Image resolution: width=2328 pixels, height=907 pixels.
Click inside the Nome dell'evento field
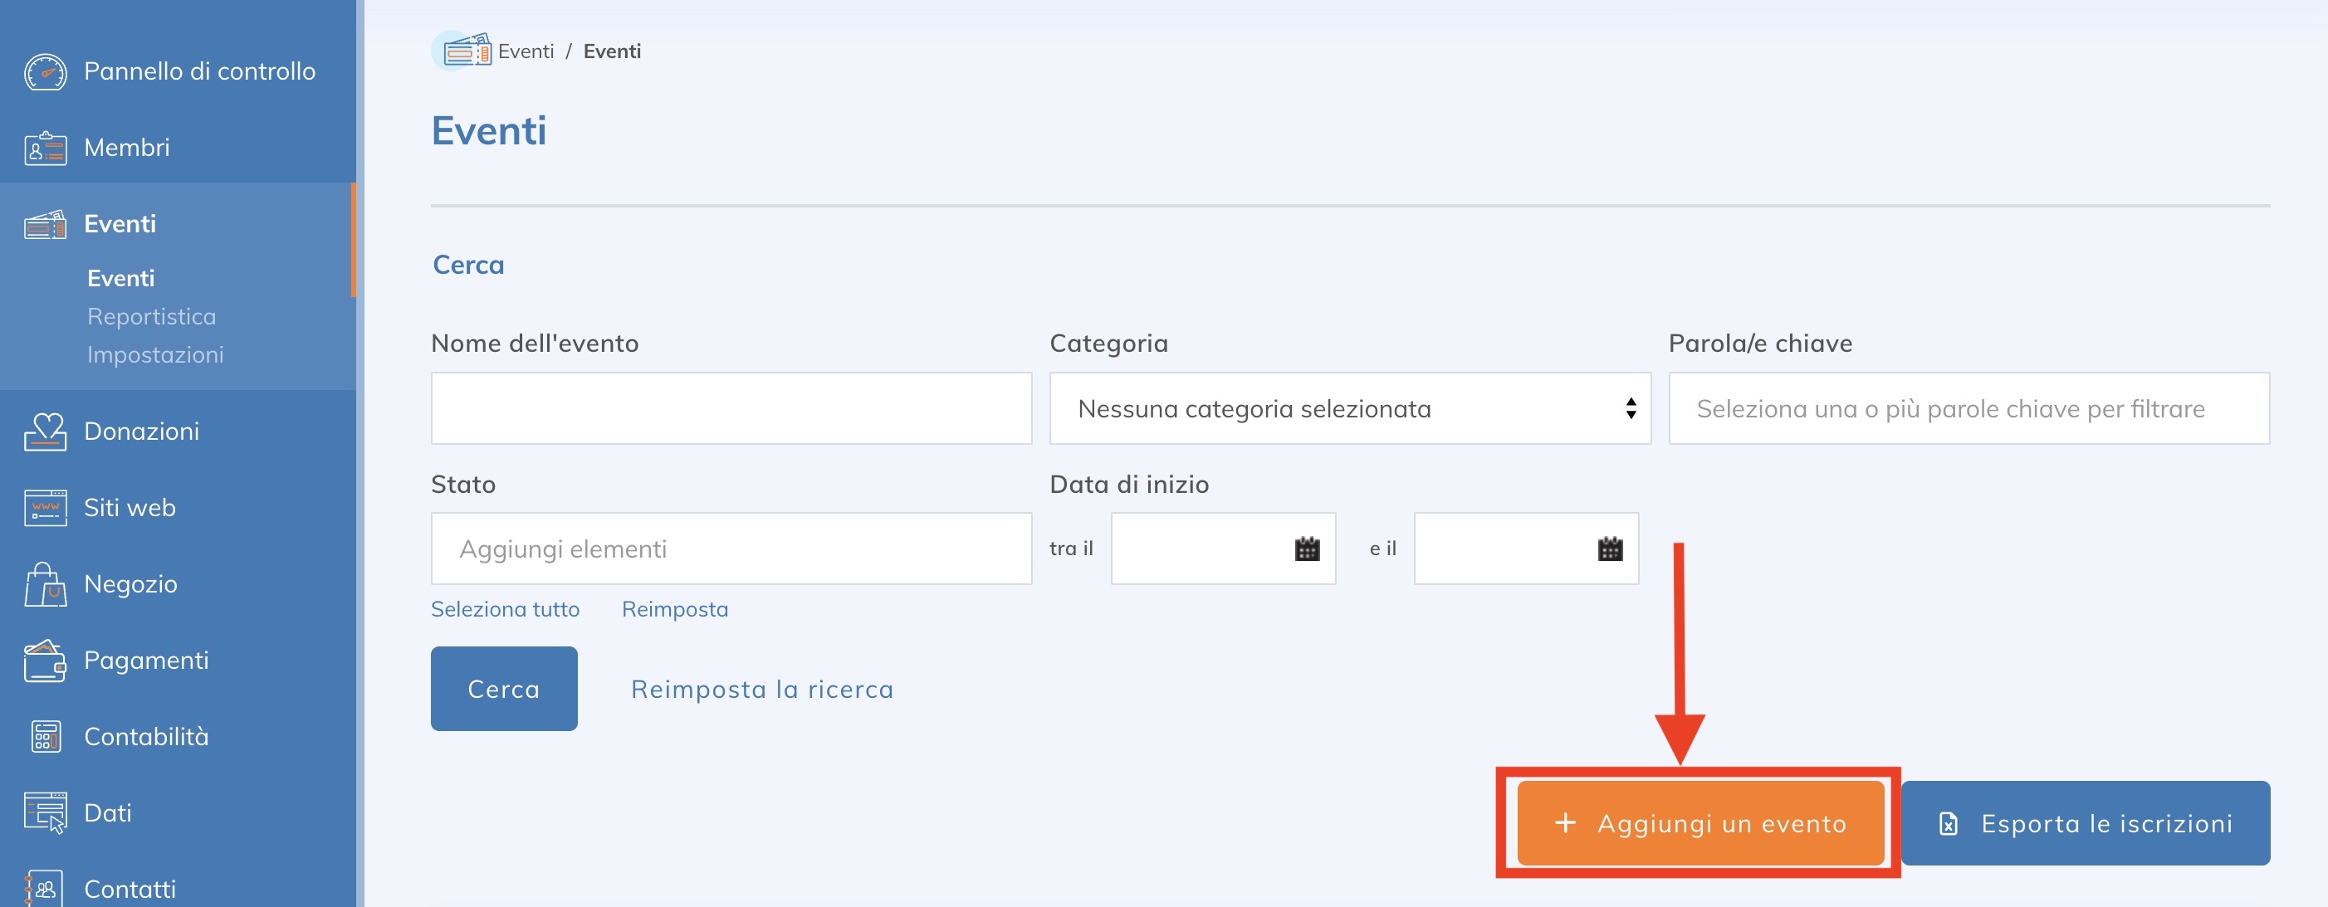pos(731,408)
